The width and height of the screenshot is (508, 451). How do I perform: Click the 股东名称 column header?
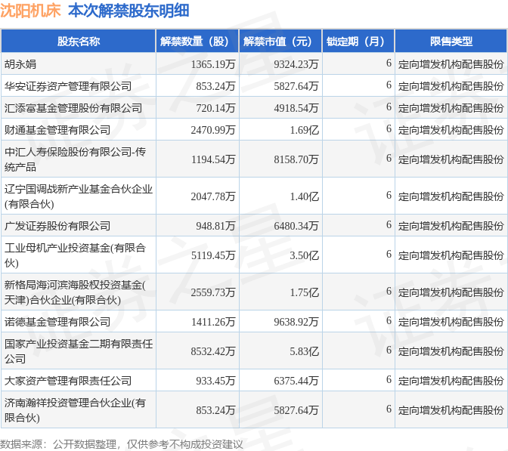78,42
